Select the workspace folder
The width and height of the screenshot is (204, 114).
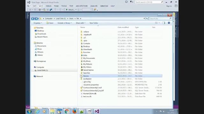coord(87,79)
